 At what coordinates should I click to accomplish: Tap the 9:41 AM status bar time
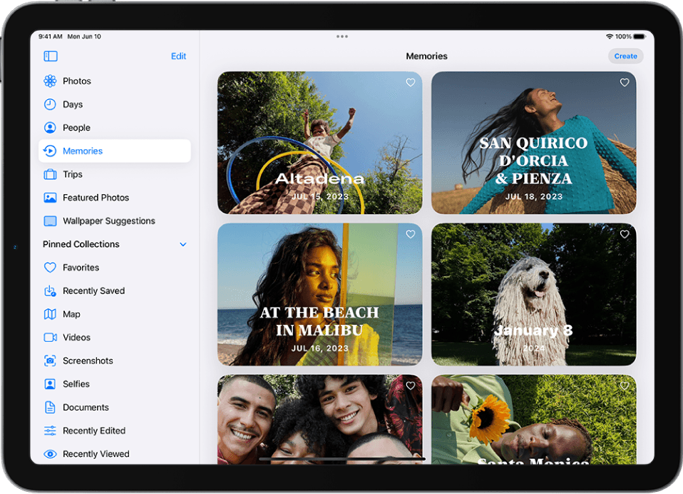(x=50, y=36)
